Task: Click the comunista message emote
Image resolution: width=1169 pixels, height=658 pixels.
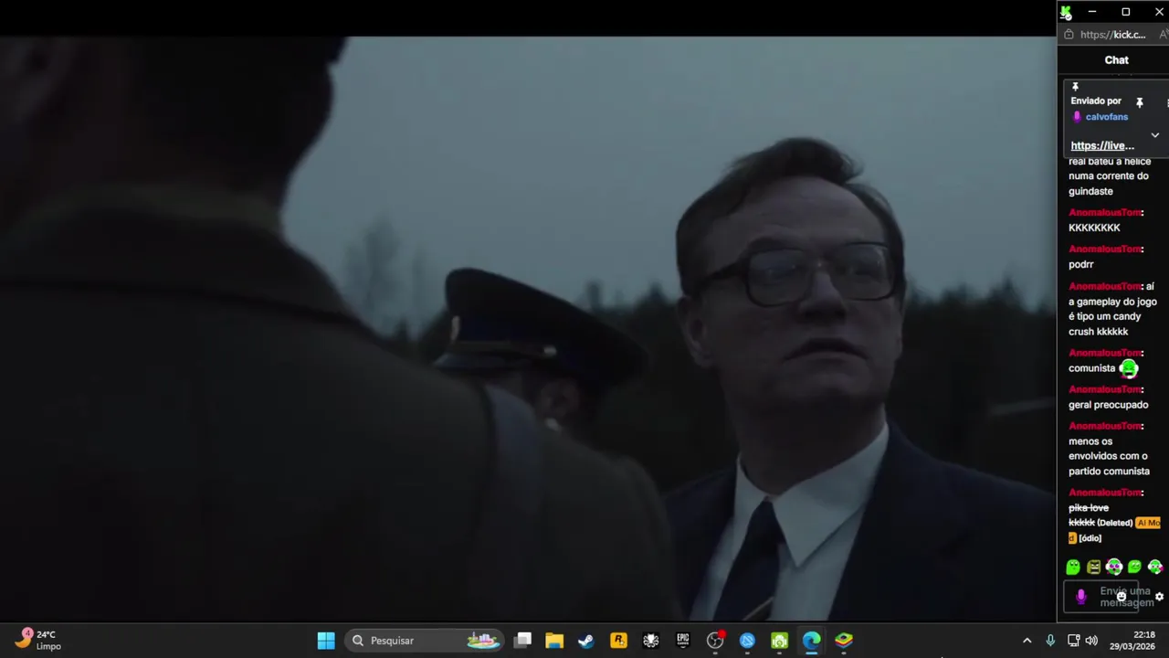Action: tap(1129, 368)
